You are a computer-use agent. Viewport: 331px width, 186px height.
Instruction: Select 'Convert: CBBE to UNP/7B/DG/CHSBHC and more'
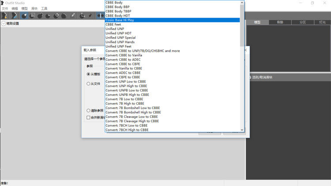[173, 51]
